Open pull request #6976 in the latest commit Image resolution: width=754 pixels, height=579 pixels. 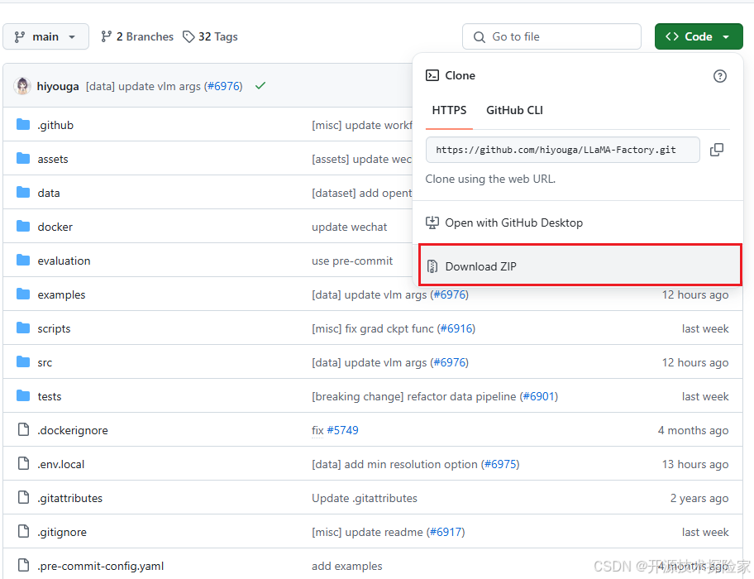(223, 87)
